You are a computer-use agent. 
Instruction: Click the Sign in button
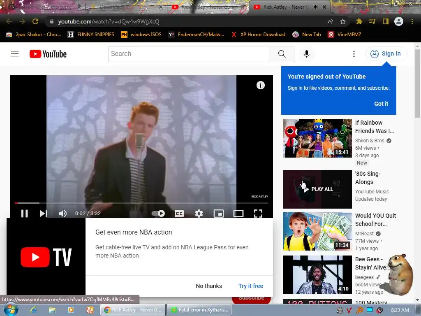click(386, 54)
